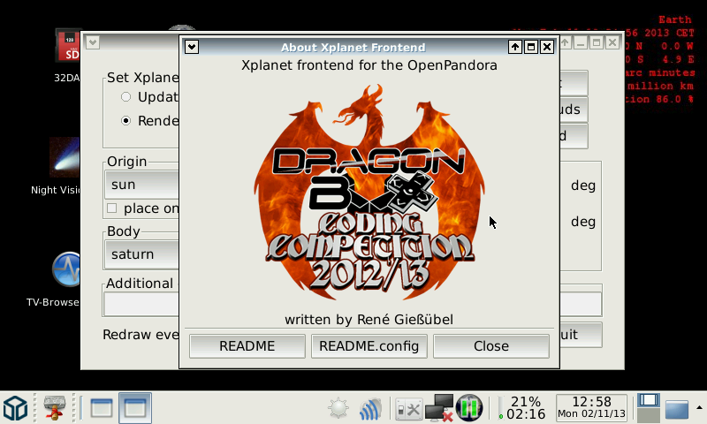Click the network monitors tray icon
Image resolution: width=707 pixels, height=424 pixels.
[x=438, y=407]
